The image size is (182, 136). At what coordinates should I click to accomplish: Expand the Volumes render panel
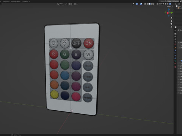coord(180,68)
